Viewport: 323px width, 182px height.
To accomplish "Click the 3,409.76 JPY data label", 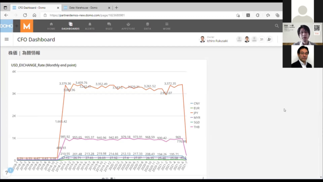I will pyautogui.click(x=81, y=83).
